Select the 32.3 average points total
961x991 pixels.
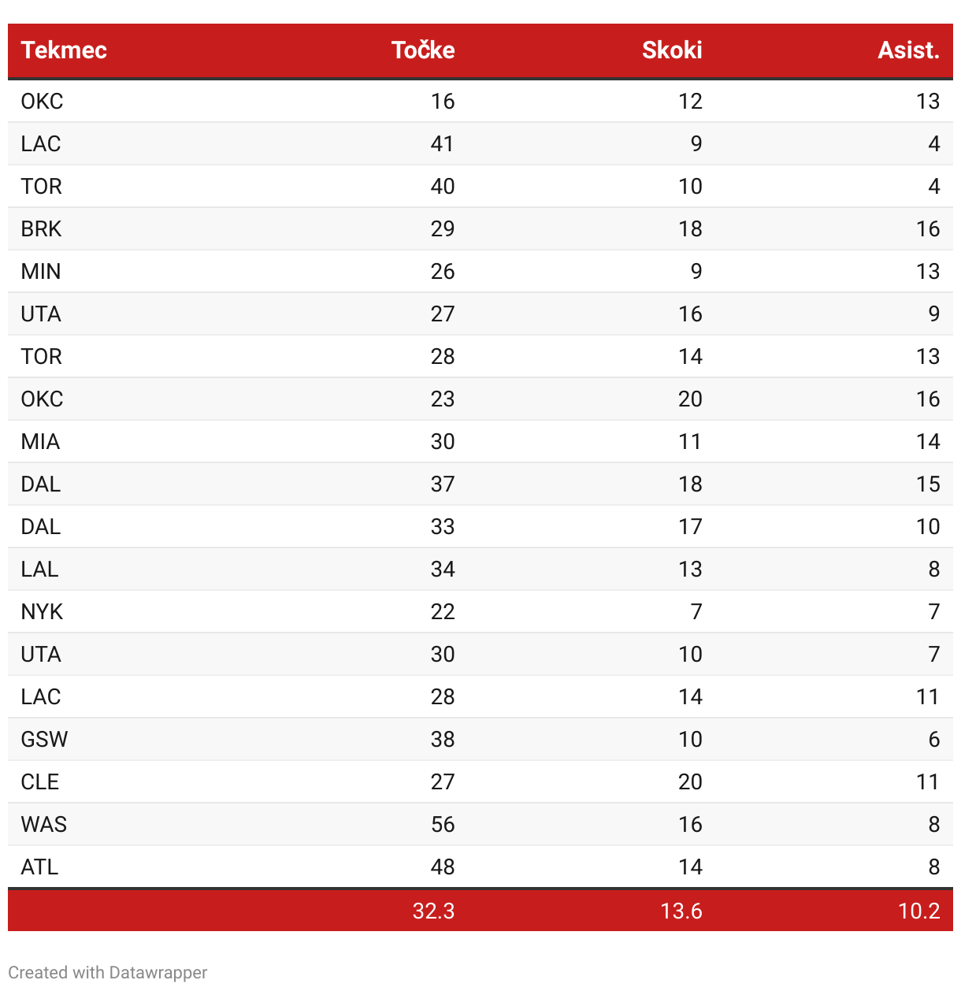[x=434, y=911]
